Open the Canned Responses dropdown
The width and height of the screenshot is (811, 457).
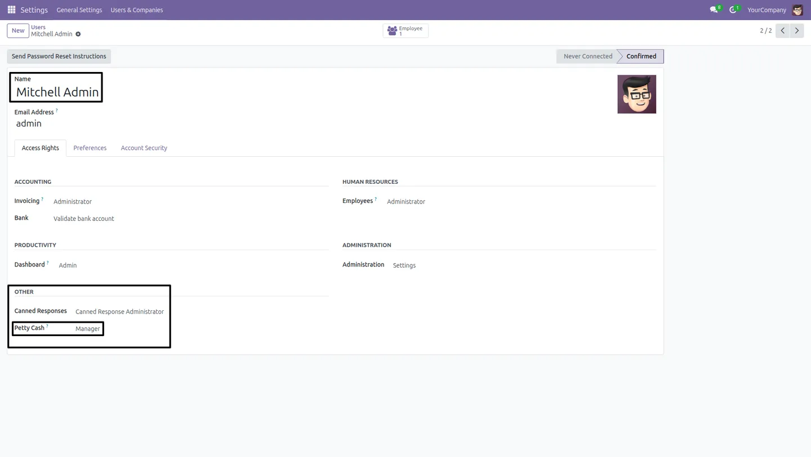pos(120,311)
